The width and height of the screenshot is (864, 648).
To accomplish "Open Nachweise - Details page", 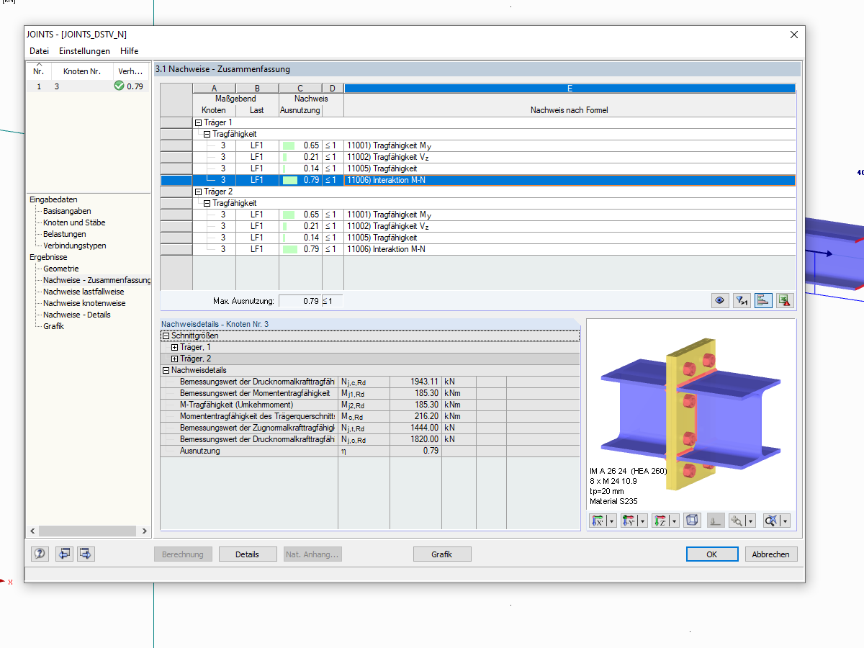I will click(x=77, y=315).
